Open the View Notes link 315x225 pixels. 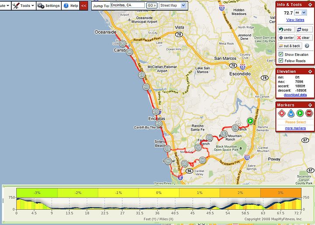pos(295,20)
